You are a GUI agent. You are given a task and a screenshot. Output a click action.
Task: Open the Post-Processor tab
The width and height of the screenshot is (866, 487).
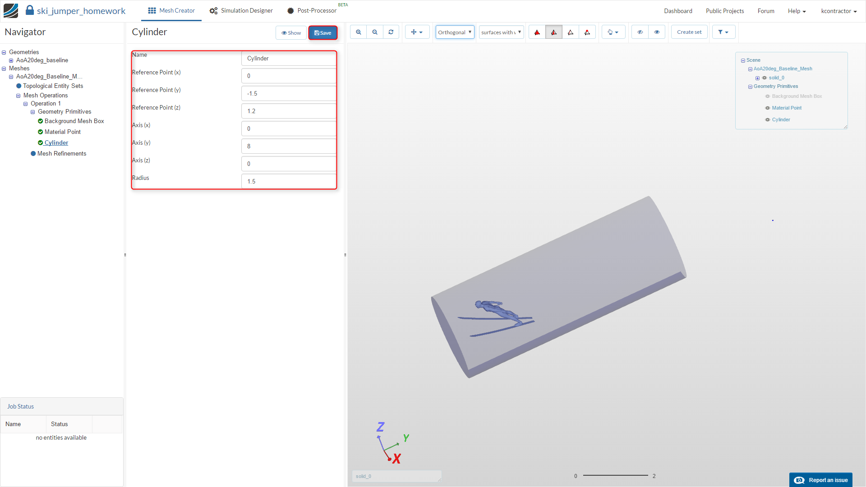312,11
